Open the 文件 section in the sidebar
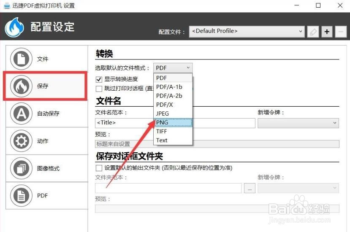350x232 pixels. pos(46,59)
